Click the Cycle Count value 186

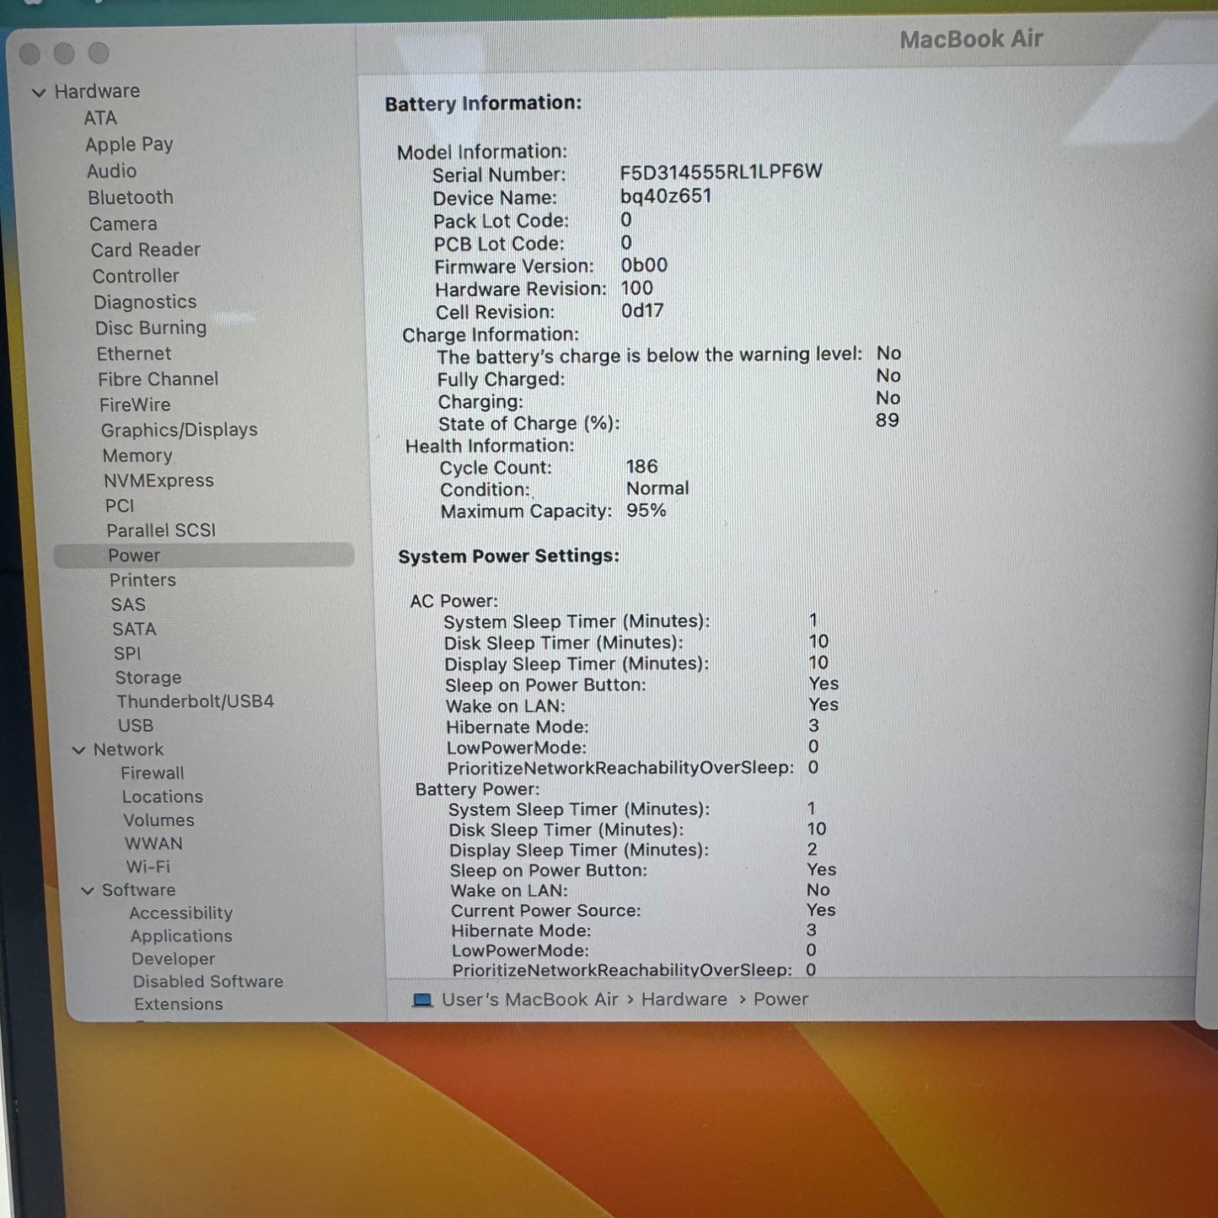point(641,467)
